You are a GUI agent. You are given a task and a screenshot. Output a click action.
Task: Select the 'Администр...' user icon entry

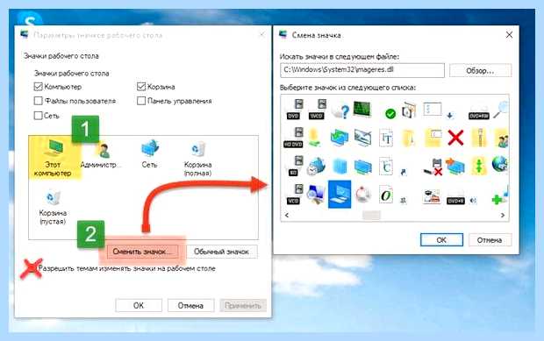coord(101,155)
